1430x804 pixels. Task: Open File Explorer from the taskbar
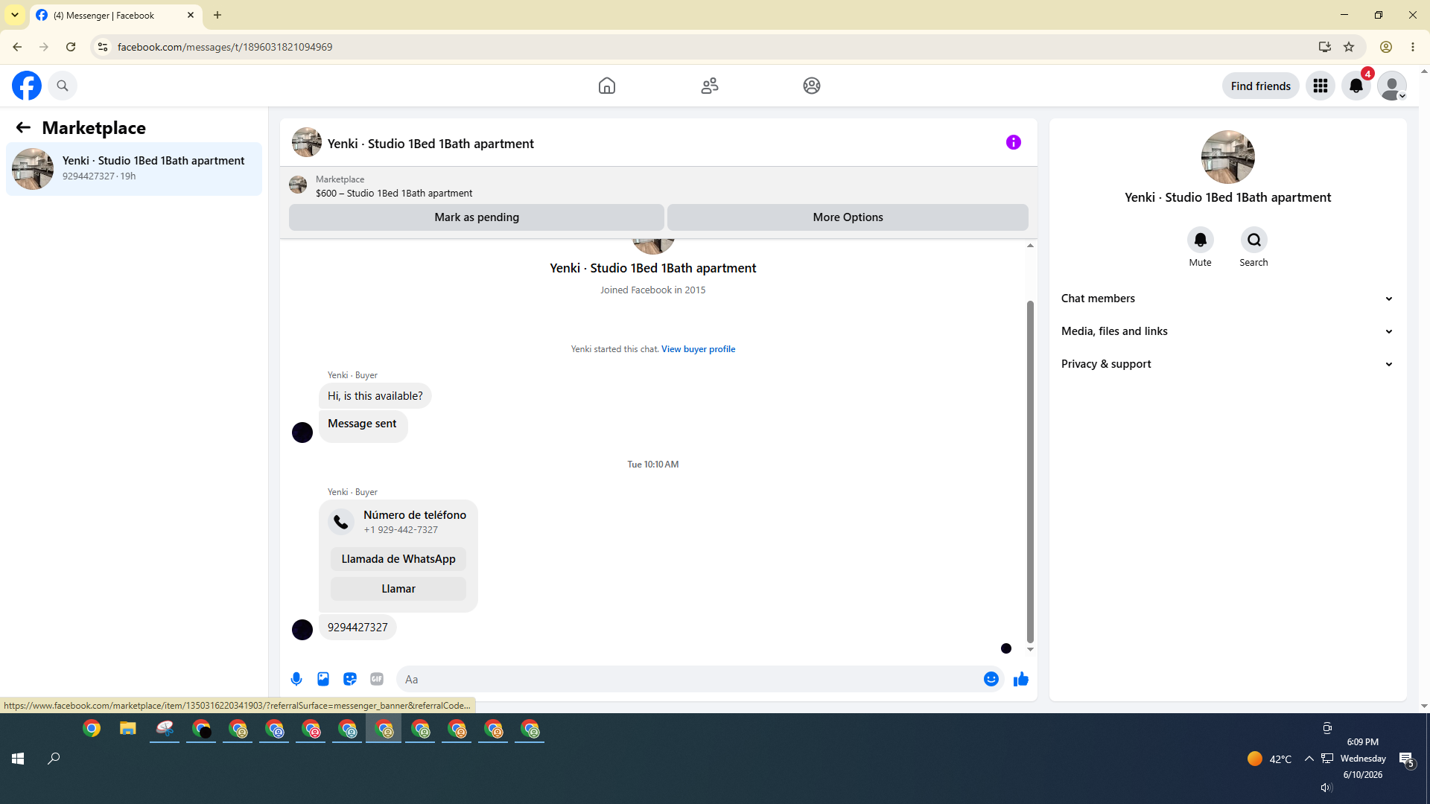(x=128, y=729)
